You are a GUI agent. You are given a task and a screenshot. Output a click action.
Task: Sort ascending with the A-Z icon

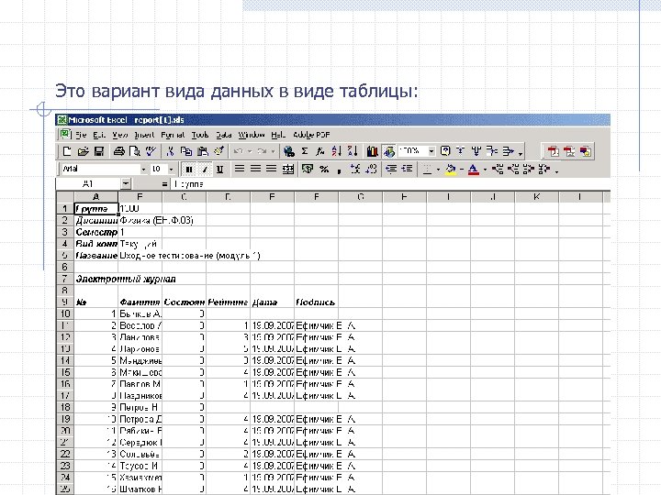[x=336, y=151]
